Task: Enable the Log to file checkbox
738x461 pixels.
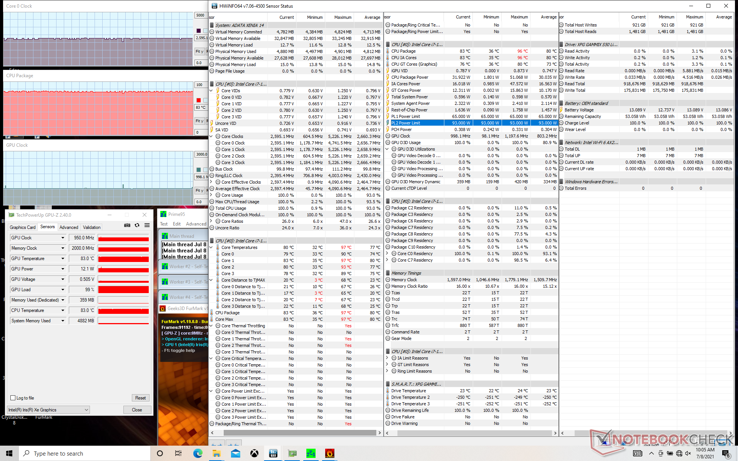Action: [13, 398]
